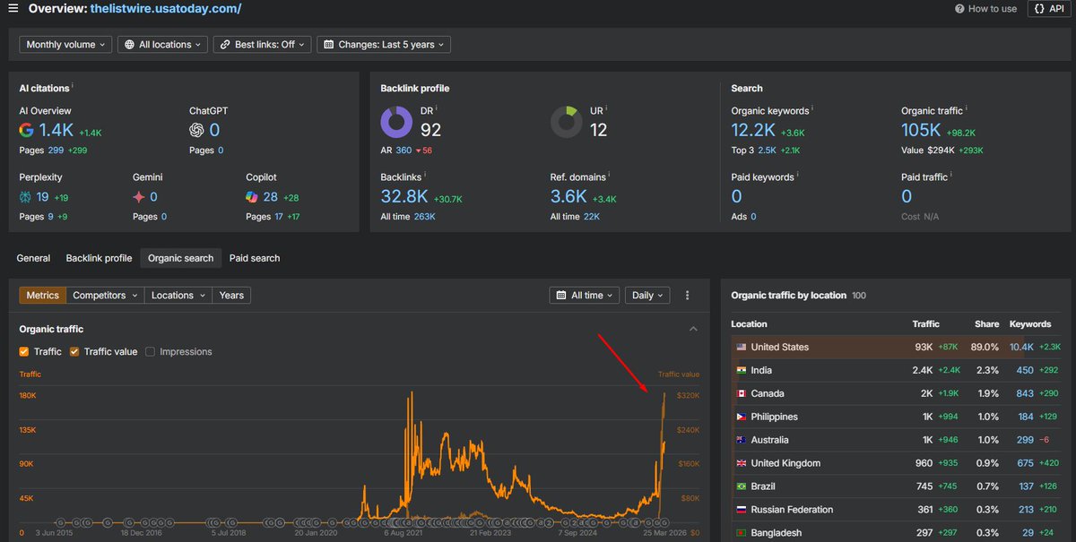The height and width of the screenshot is (542, 1076).
Task: Click the Organic keywords info icon
Action: 812,109
